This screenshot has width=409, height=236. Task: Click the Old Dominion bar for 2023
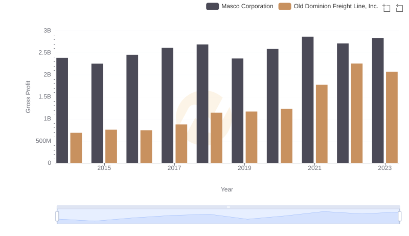point(392,117)
